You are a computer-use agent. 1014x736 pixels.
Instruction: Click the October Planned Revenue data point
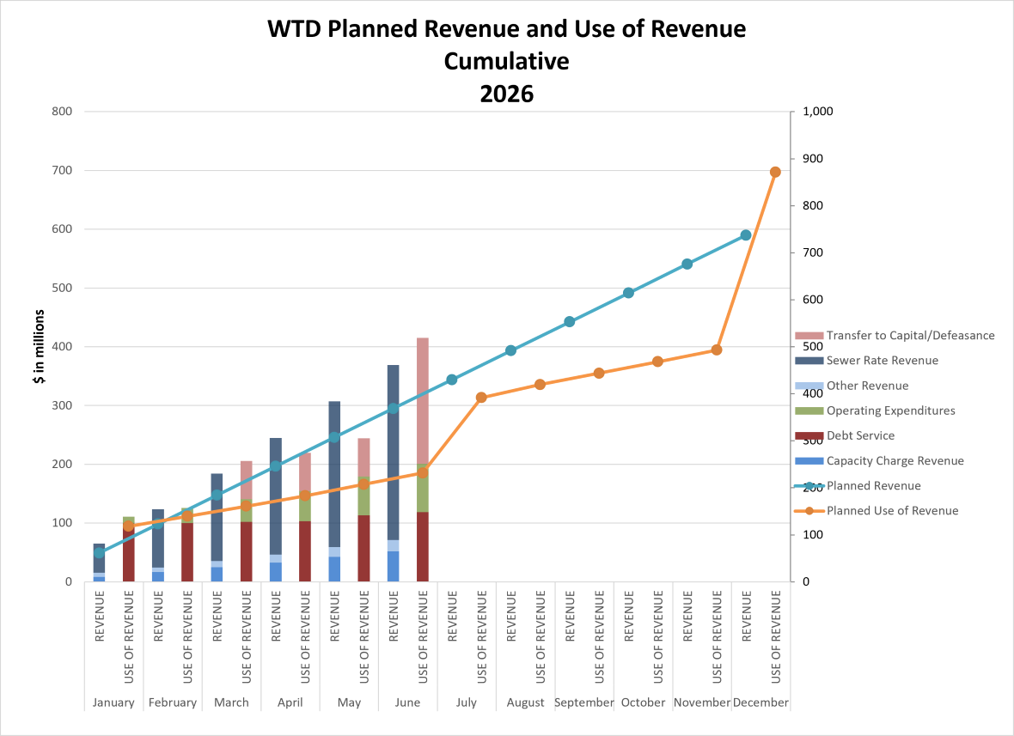coord(628,293)
